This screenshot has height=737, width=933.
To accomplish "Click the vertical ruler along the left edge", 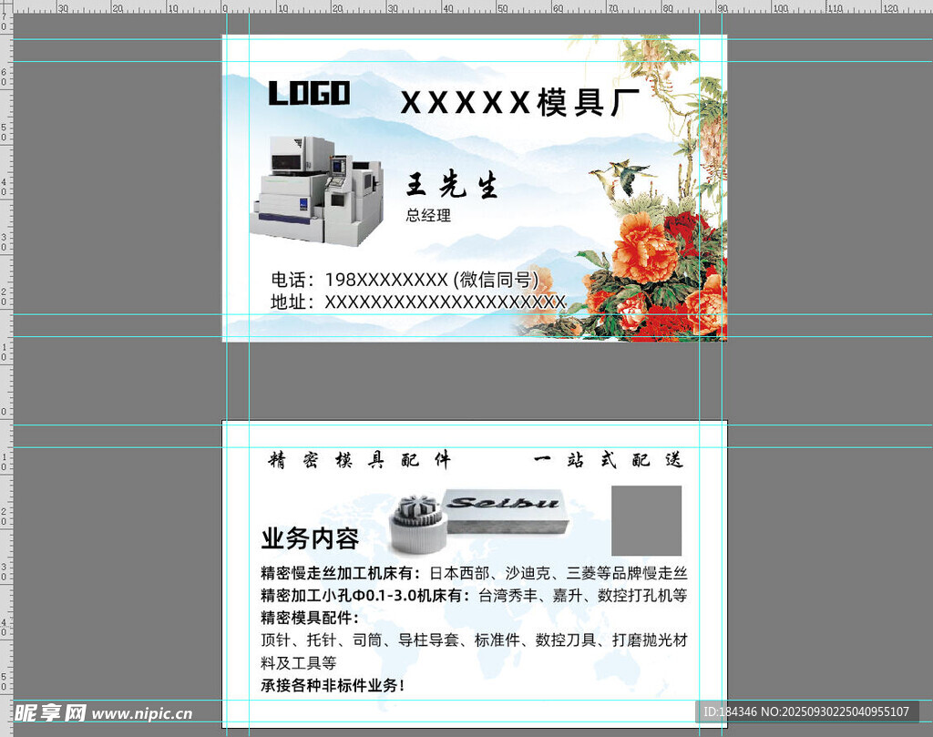I will point(5,364).
